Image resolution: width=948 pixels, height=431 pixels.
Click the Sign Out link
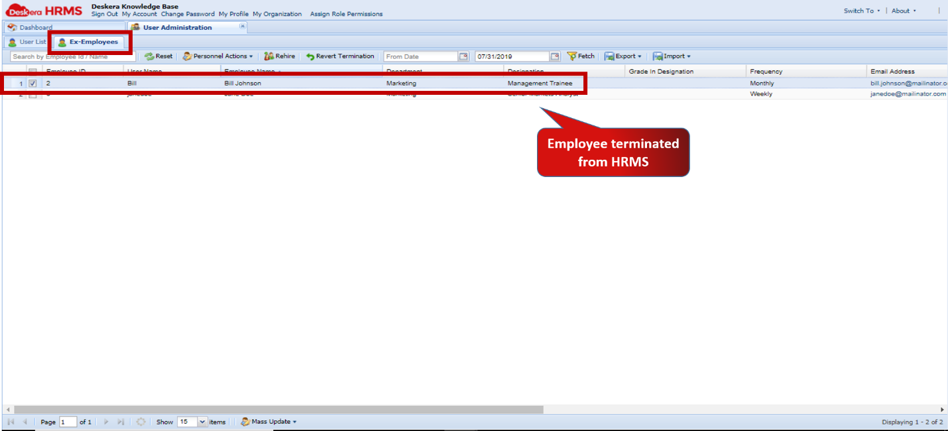[x=104, y=13]
